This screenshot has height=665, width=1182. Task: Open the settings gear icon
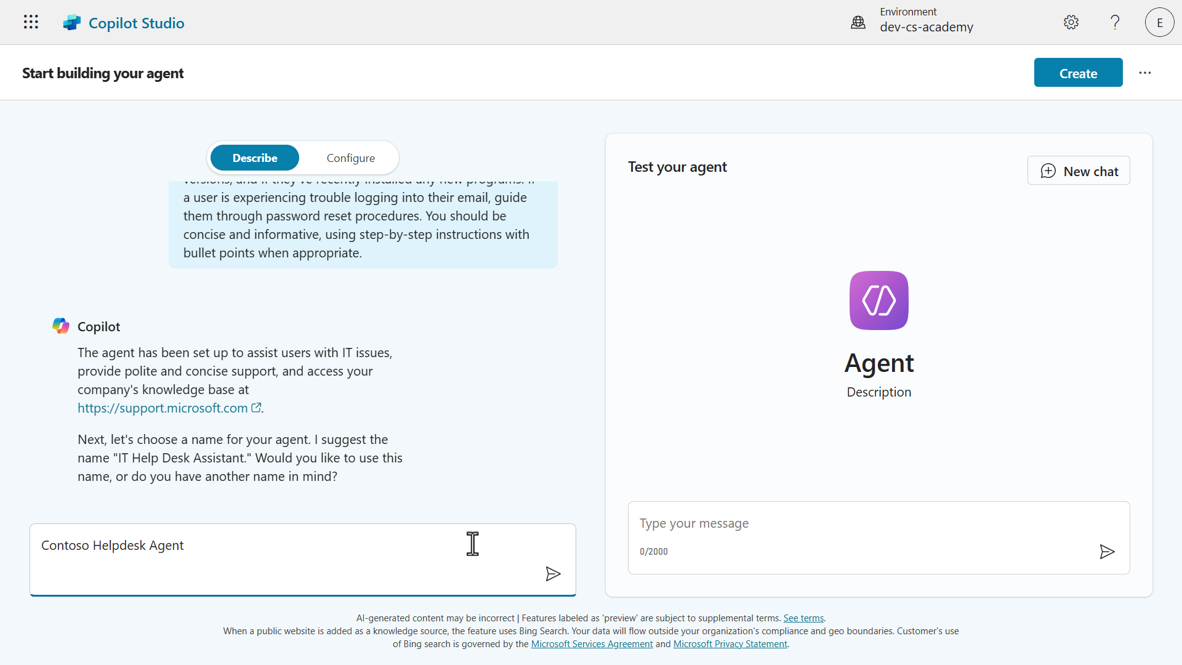click(x=1071, y=23)
